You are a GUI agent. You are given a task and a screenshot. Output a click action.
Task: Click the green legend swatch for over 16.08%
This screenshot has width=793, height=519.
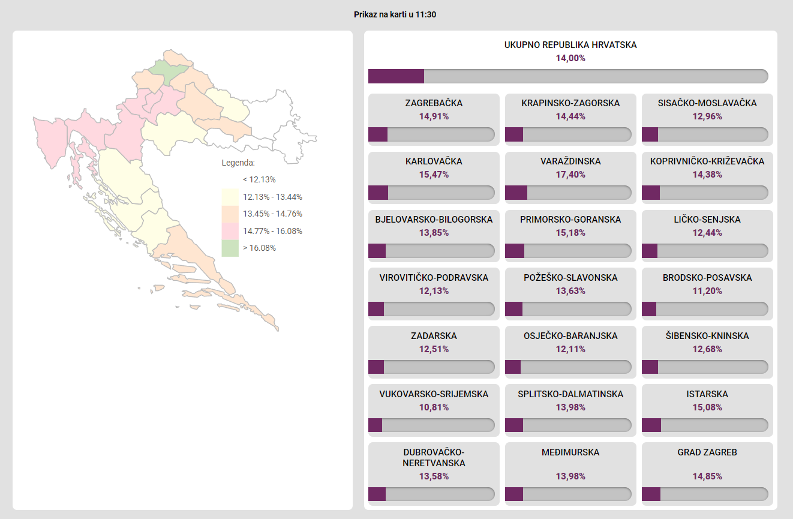tap(230, 248)
